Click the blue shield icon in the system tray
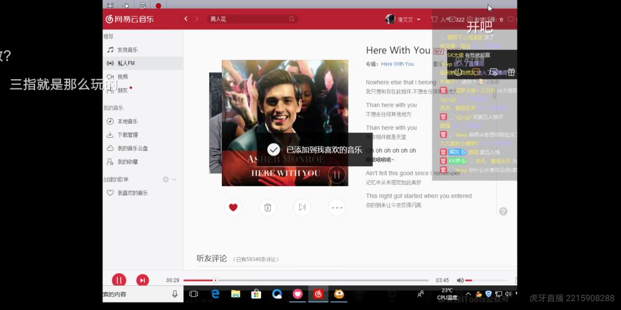621x310 pixels. tap(488, 294)
